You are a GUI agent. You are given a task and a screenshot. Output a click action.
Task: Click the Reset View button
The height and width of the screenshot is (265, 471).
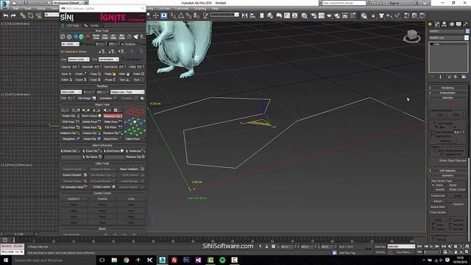(96, 37)
